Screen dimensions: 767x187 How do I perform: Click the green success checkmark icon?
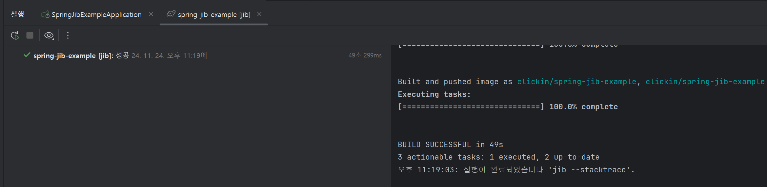(27, 55)
